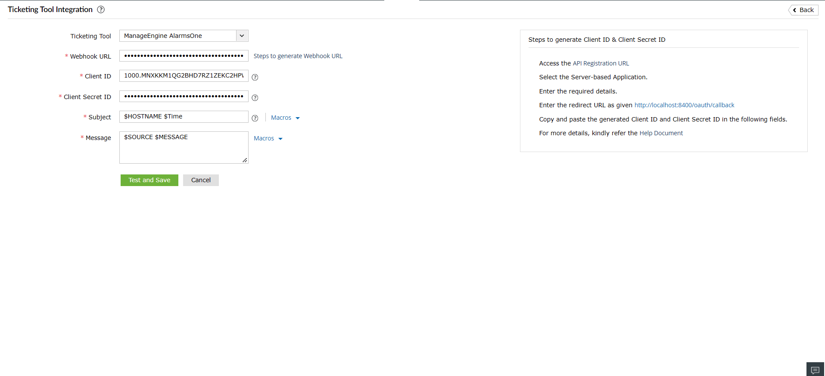Open the chat feedback icon at bottom right
The height and width of the screenshot is (376, 825).
[x=815, y=370]
